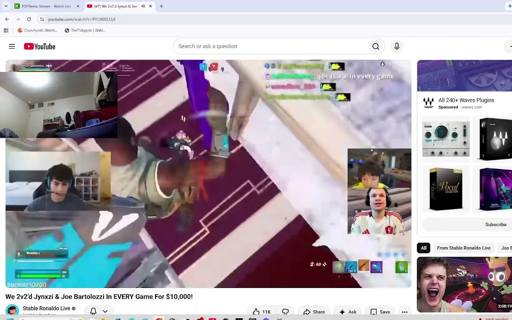Open the Stable Ronaldo Live channel avatar

point(12,310)
